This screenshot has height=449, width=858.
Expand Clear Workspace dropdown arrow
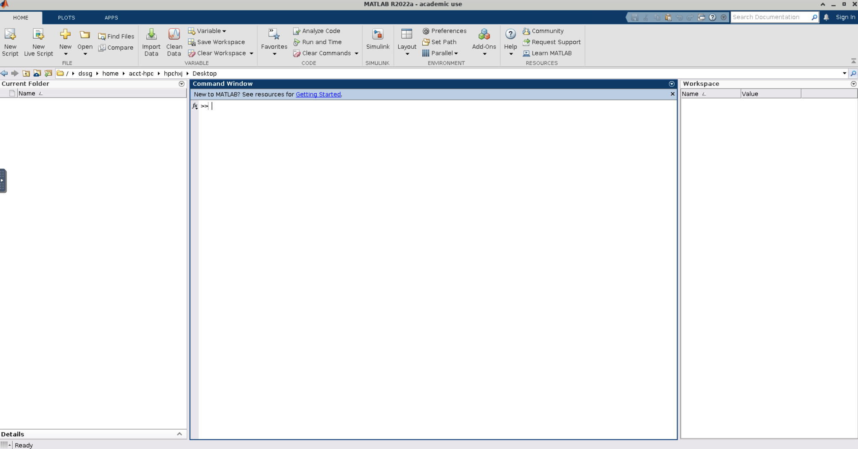point(252,53)
